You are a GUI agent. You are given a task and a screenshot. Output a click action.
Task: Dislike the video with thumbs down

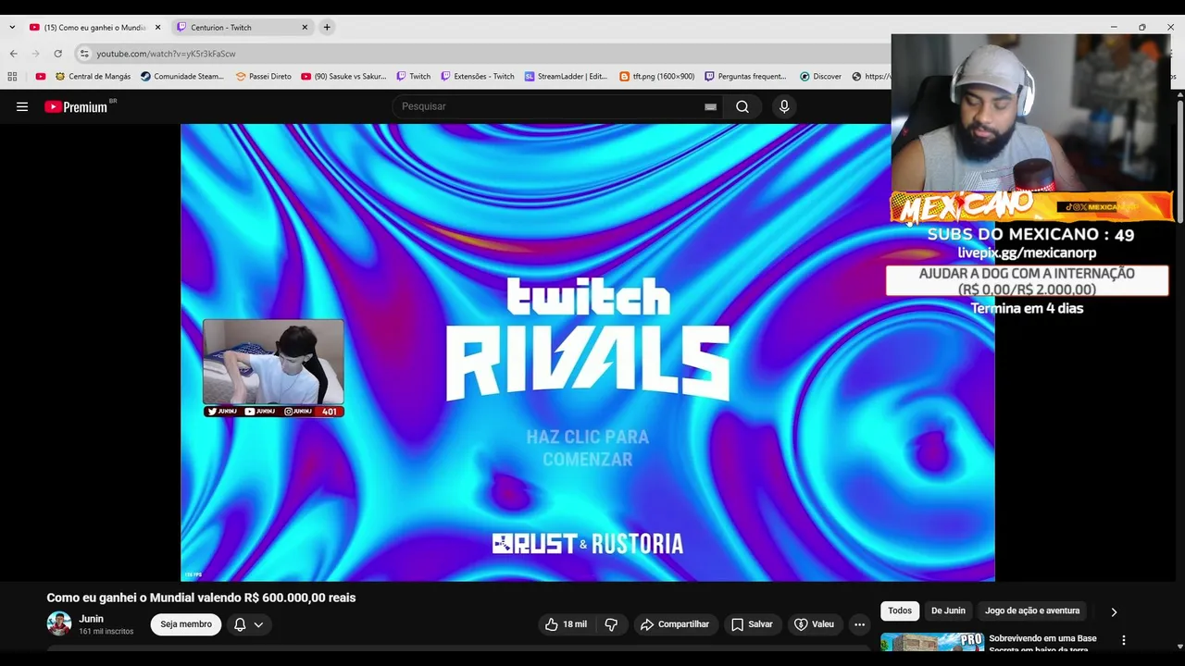611,624
